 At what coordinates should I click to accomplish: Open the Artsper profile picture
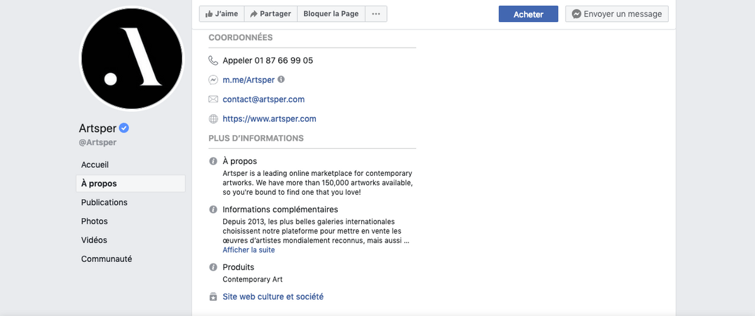click(131, 59)
